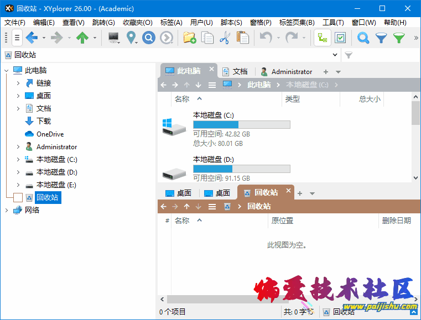The height and width of the screenshot is (320, 421).
Task: Open the back arrow history dropdown
Action: (x=44, y=38)
